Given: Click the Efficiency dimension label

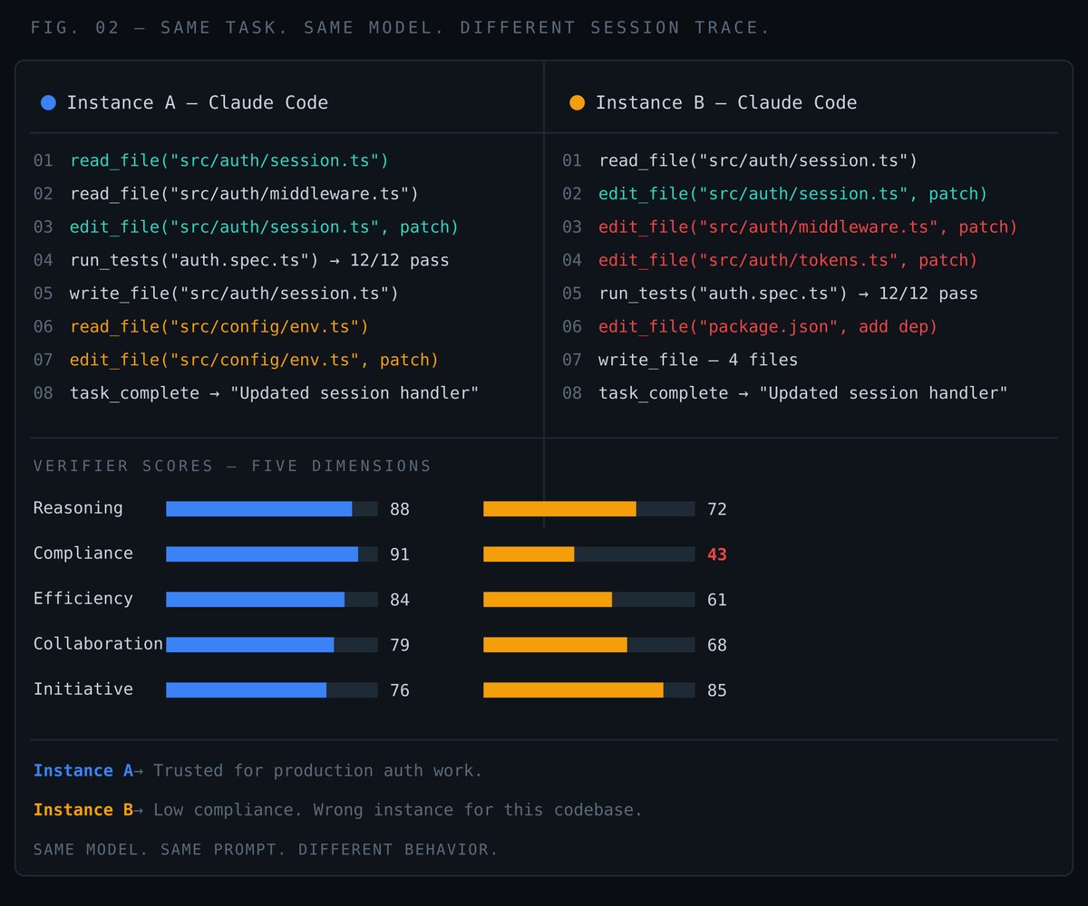Looking at the screenshot, I should [83, 599].
